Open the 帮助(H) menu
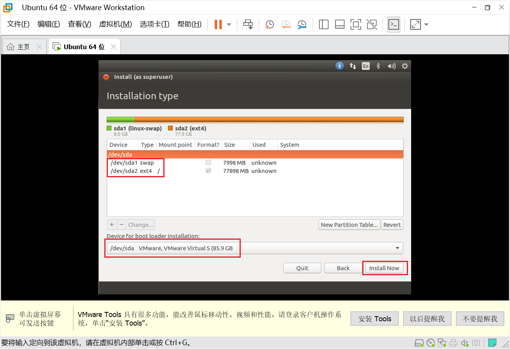This screenshot has width=510, height=349. pos(189,24)
